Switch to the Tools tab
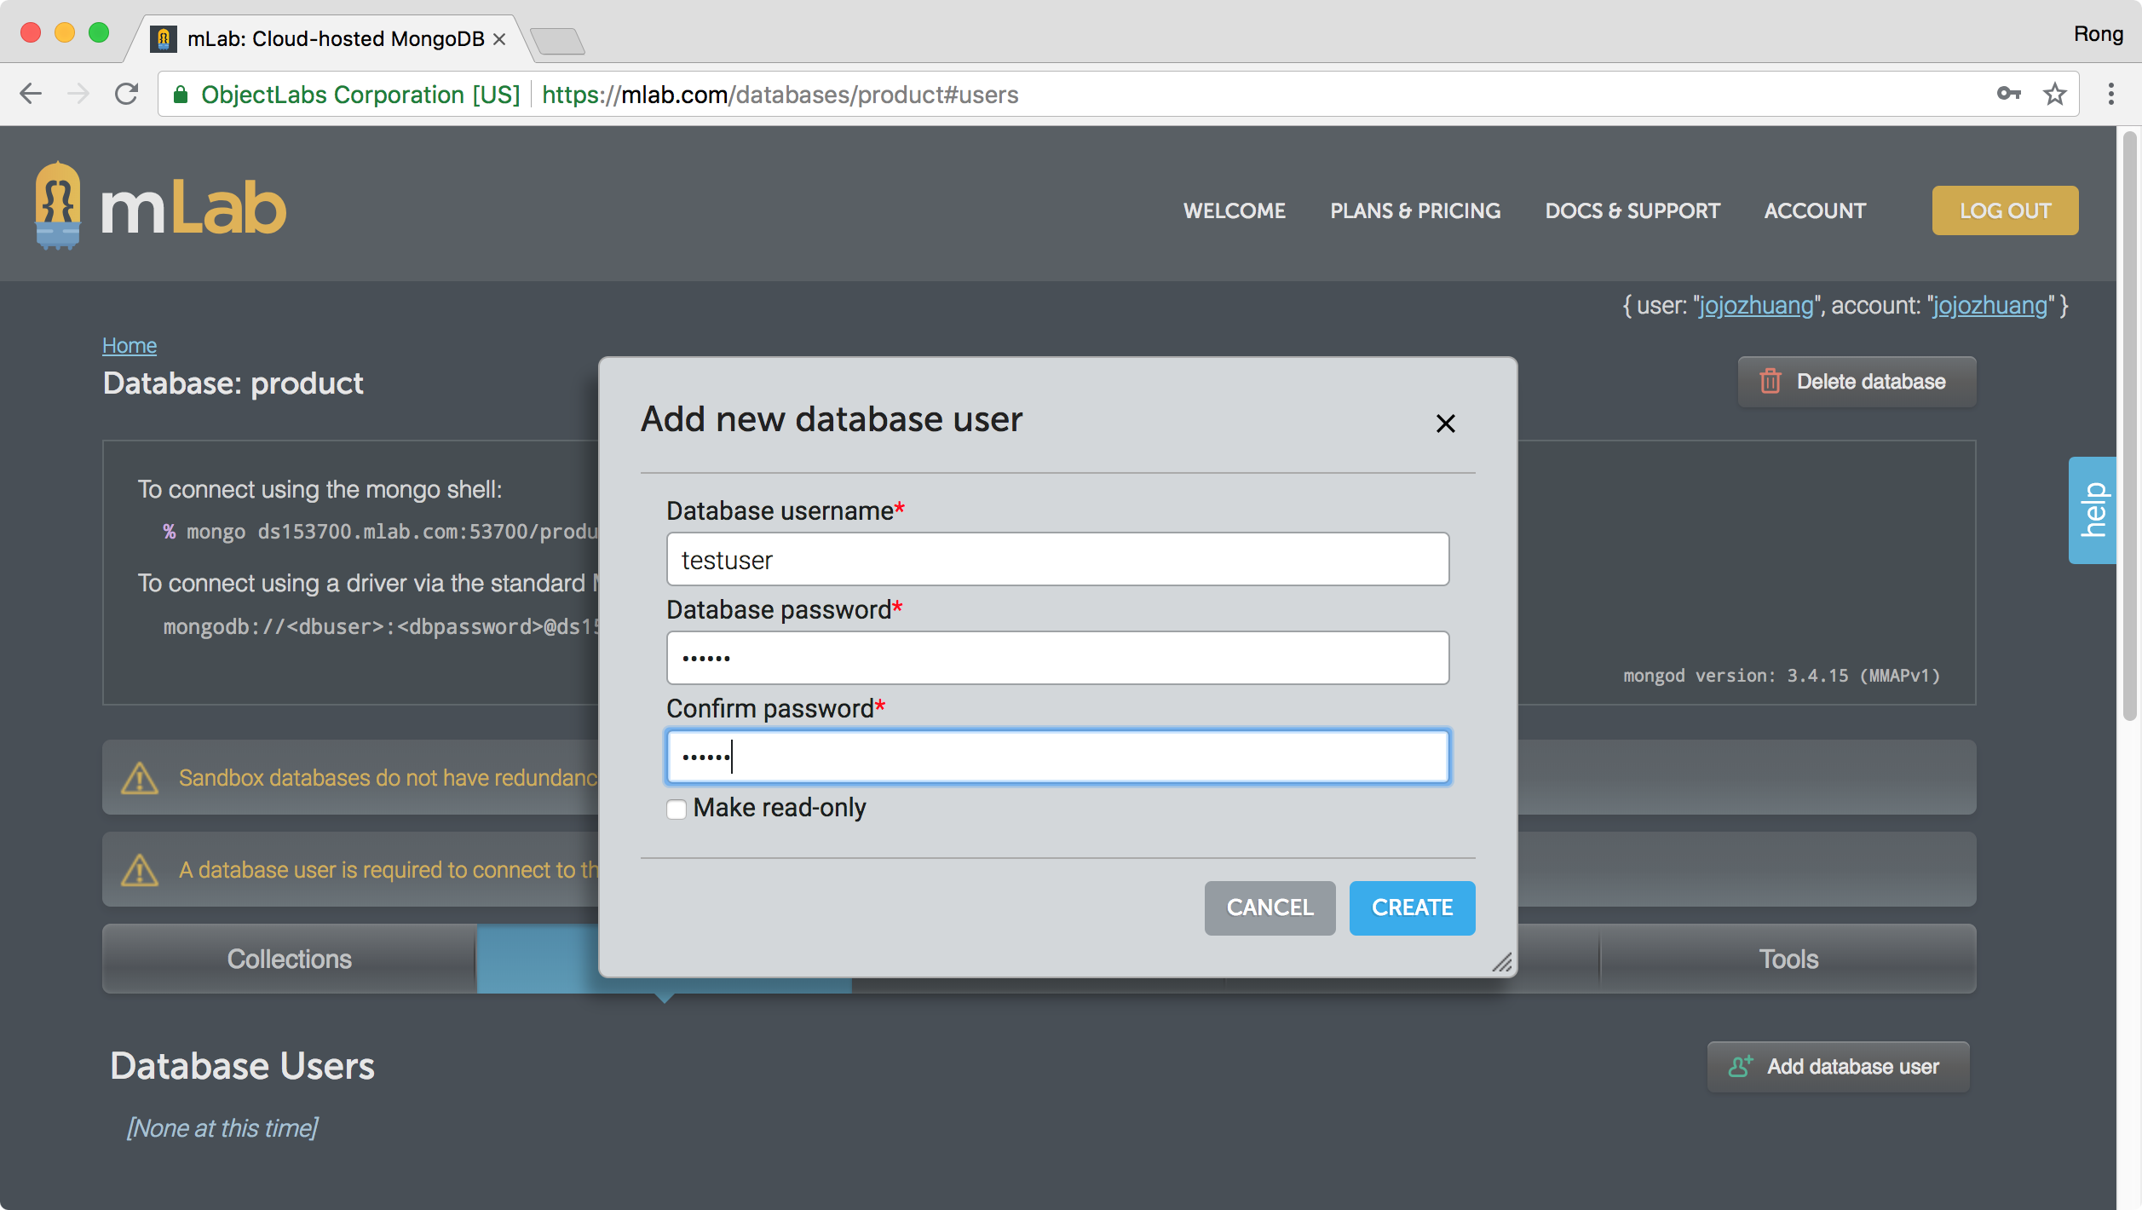This screenshot has width=2142, height=1210. coord(1788,959)
